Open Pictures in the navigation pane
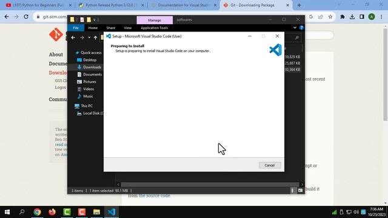This screenshot has width=388, height=218. click(x=87, y=82)
